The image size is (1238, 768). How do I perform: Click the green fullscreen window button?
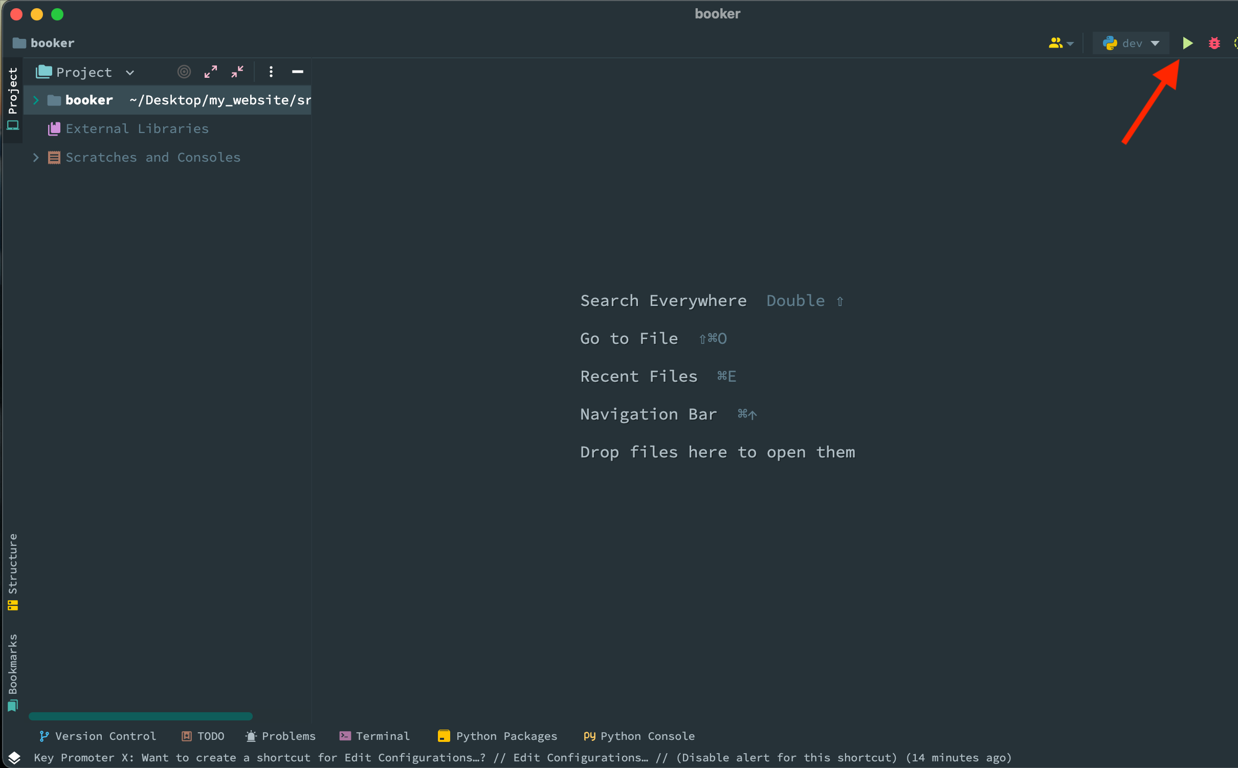(x=57, y=14)
